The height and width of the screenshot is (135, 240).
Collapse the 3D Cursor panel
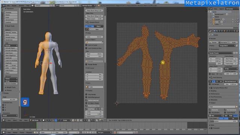pos(90,68)
